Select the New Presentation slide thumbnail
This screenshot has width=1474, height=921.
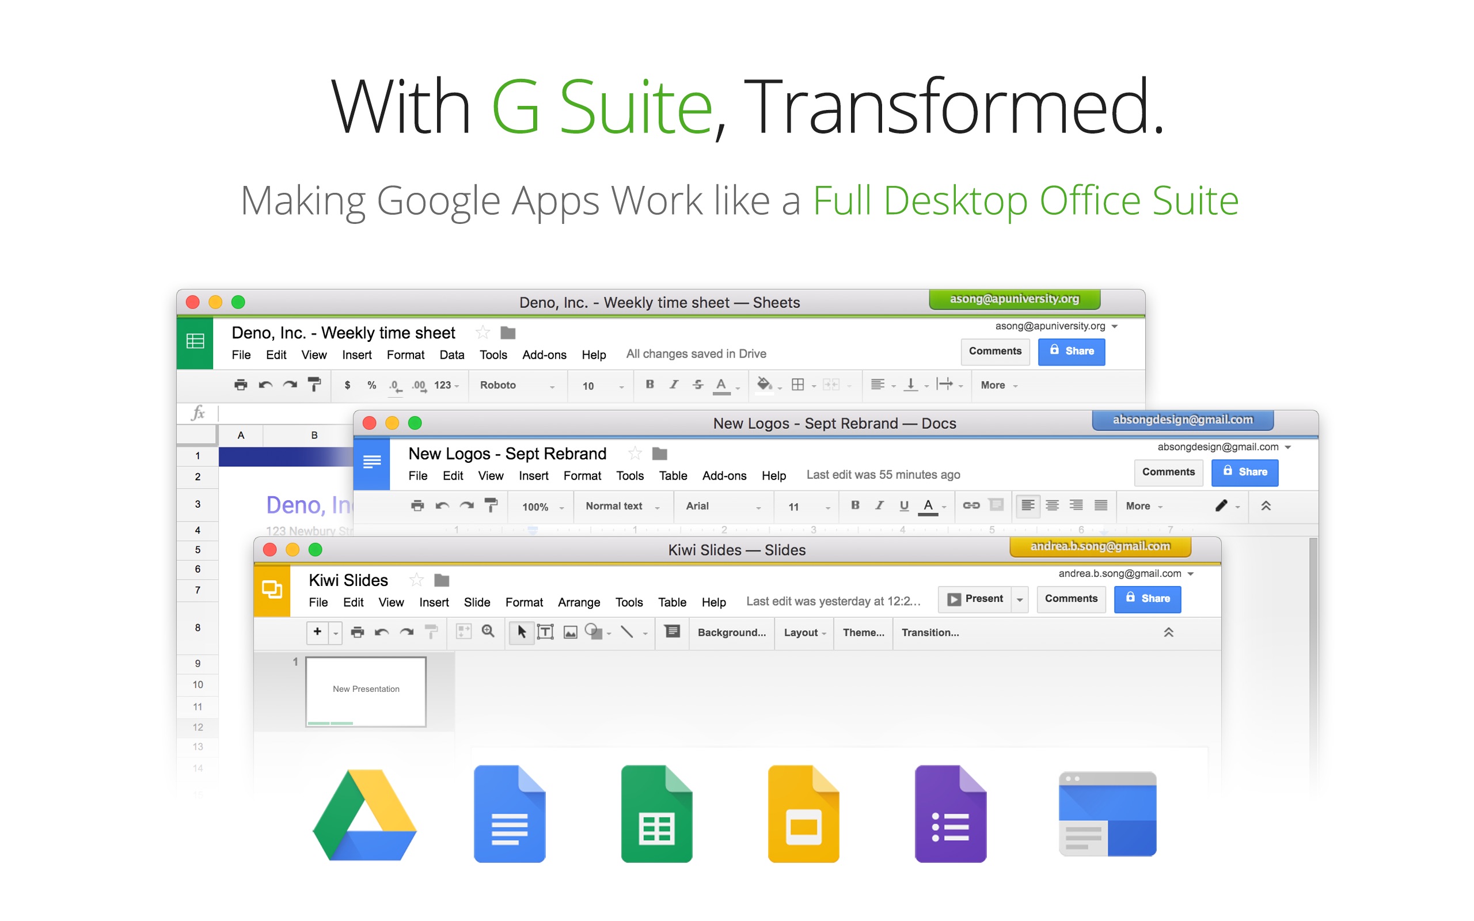[366, 691]
